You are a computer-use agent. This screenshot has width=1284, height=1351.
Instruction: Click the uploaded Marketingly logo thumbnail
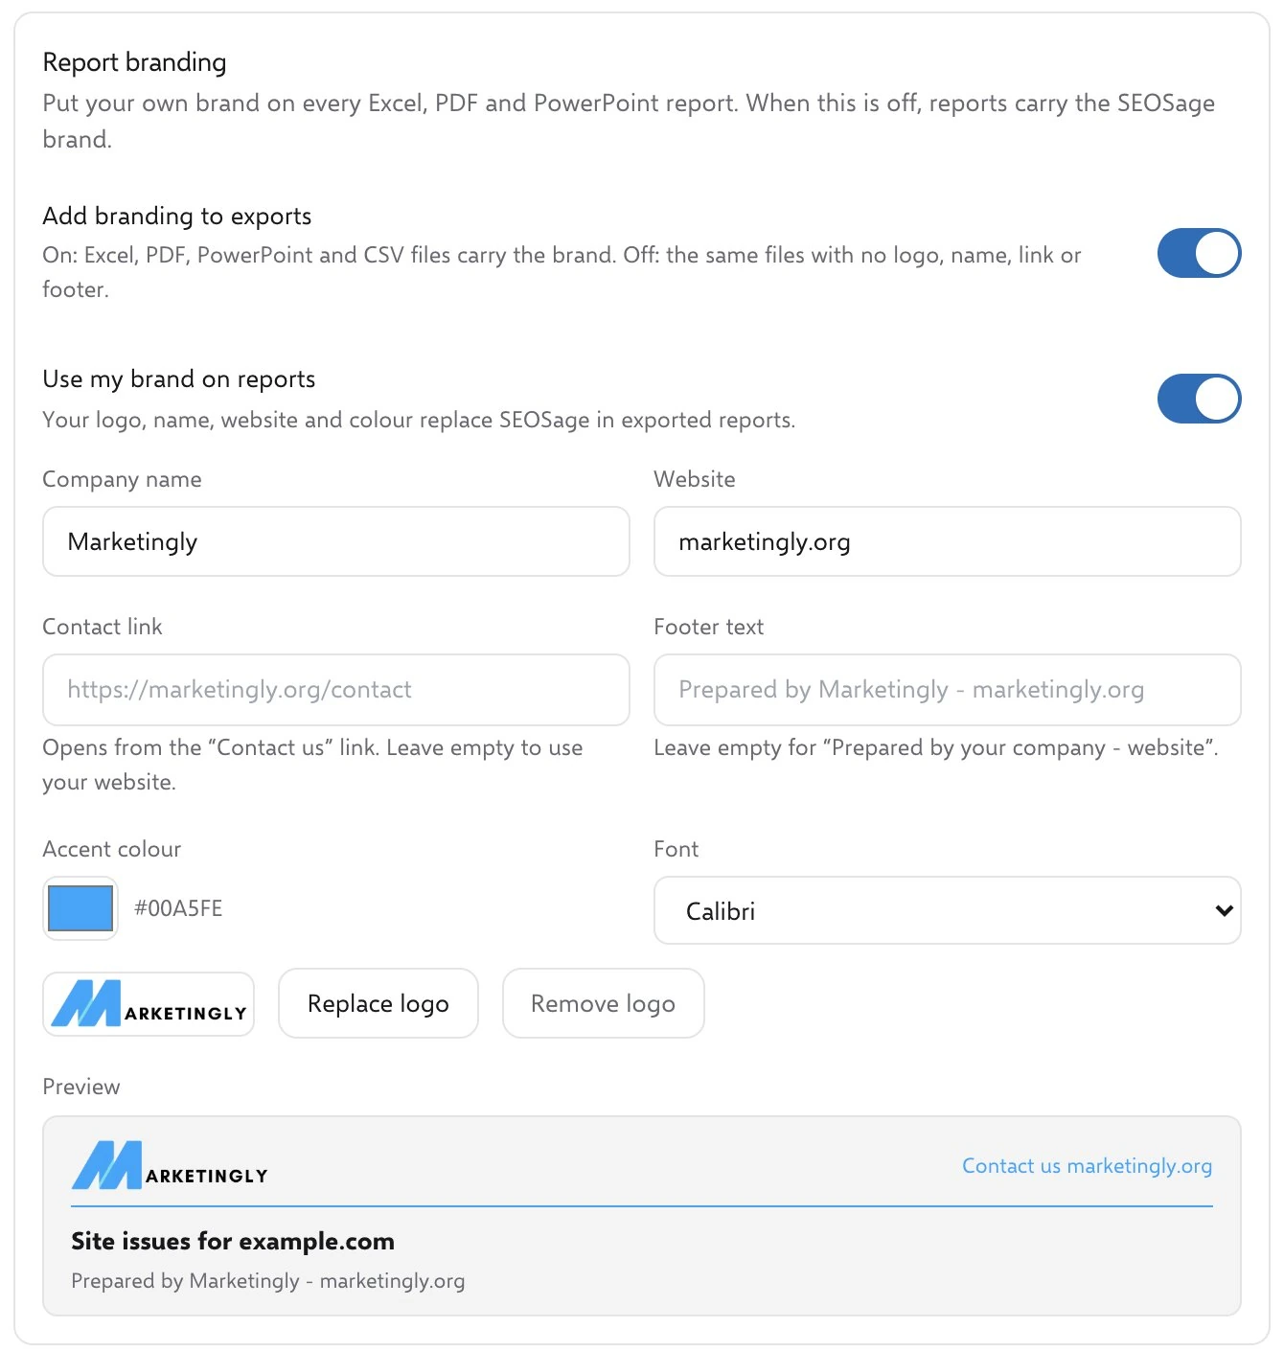pos(149,1004)
